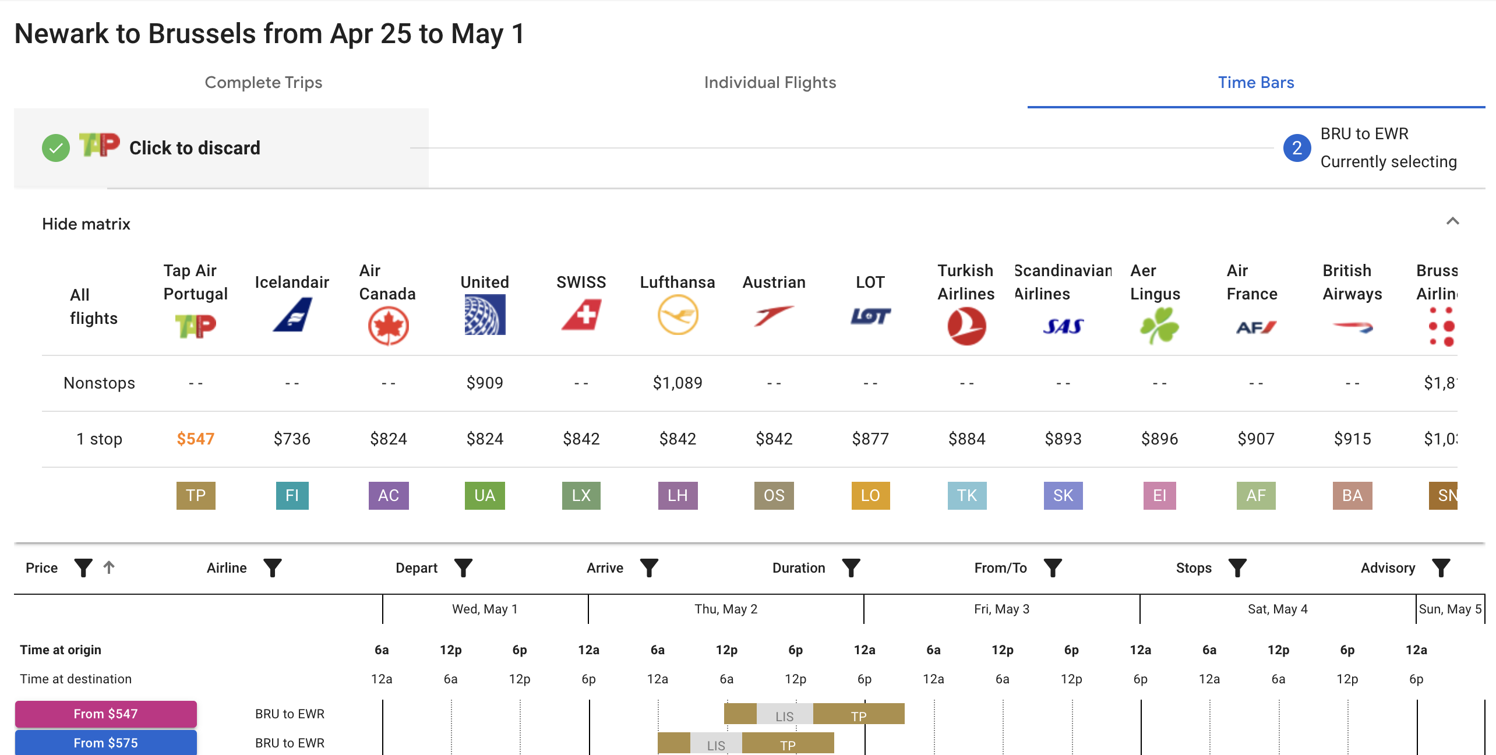The image size is (1496, 755).
Task: Click the Price sort arrow
Action: pyautogui.click(x=109, y=567)
